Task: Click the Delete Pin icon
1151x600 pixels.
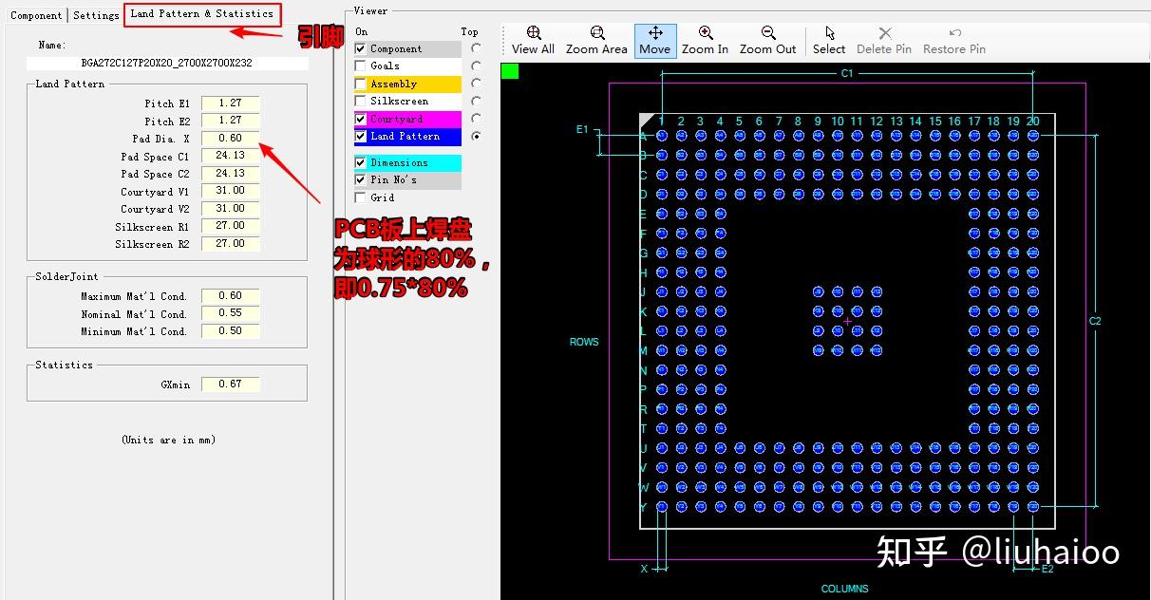Action: [x=883, y=40]
